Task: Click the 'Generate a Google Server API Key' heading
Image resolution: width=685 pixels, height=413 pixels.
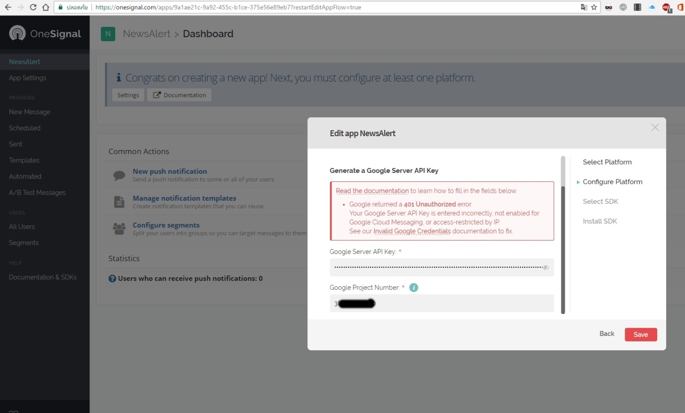Action: point(384,170)
